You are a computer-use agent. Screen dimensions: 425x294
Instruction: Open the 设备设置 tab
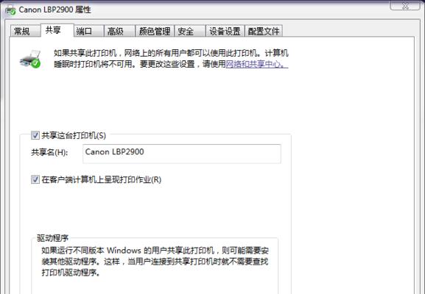pos(225,31)
